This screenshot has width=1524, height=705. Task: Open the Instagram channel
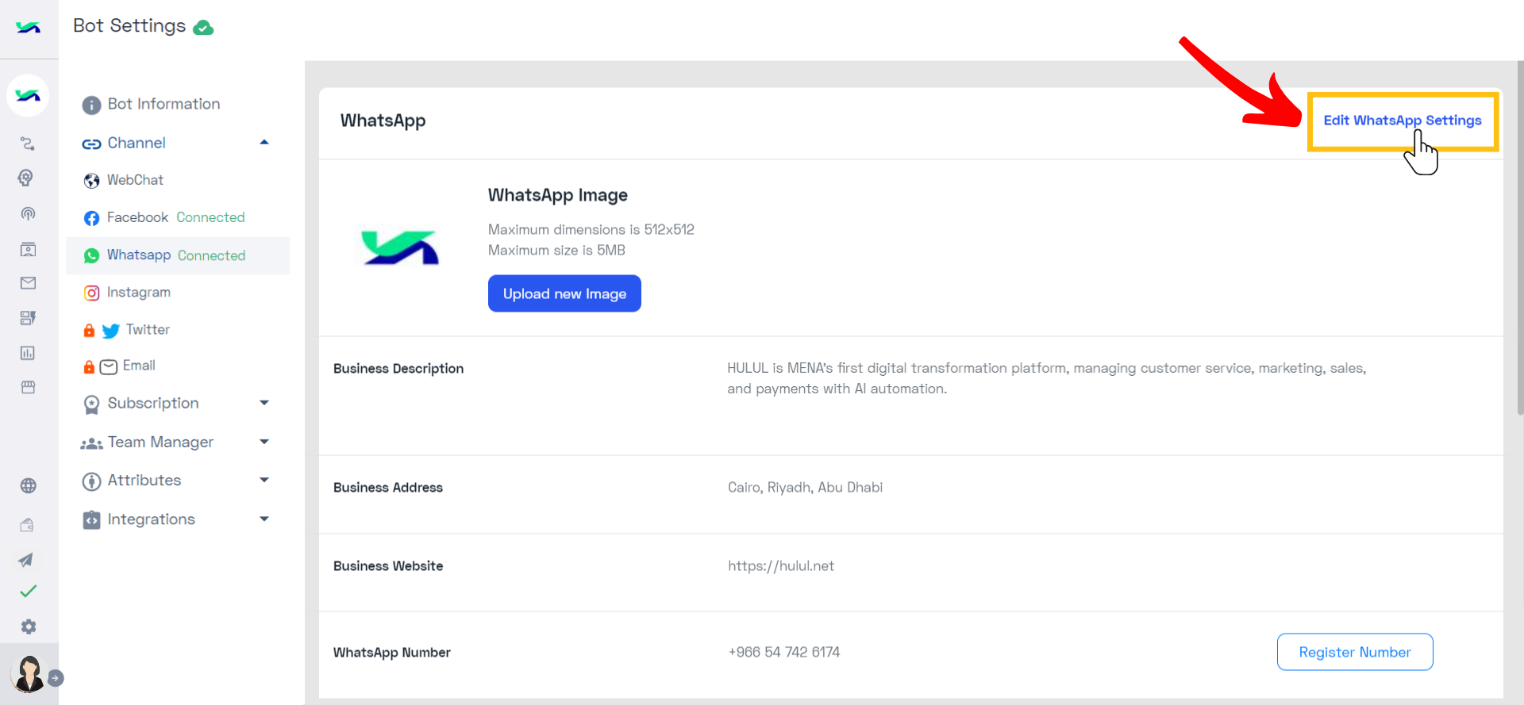(x=127, y=293)
